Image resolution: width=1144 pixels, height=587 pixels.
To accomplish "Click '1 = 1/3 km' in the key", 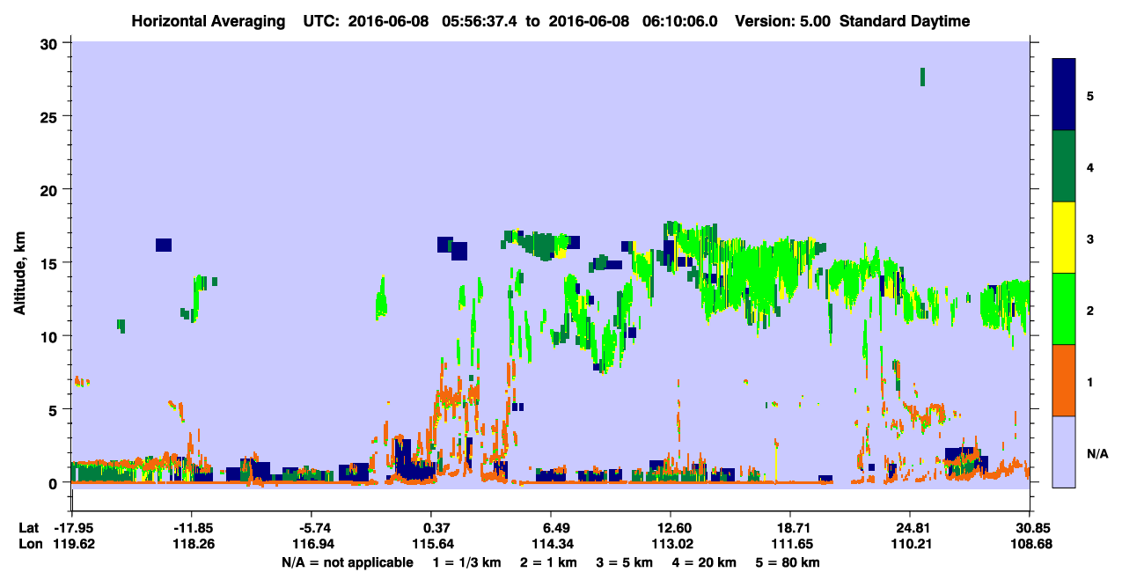I will coord(468,562).
